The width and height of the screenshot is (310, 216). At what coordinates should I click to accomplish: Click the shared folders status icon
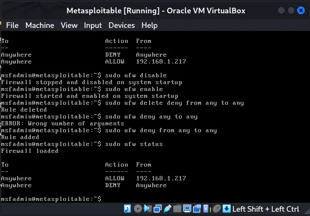coord(178,209)
